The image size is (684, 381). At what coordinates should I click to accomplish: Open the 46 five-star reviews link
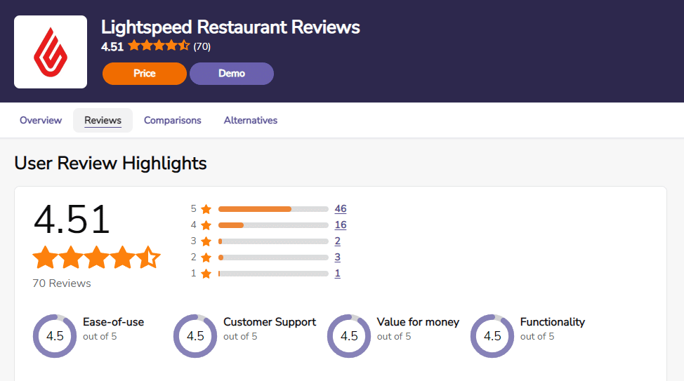(341, 209)
